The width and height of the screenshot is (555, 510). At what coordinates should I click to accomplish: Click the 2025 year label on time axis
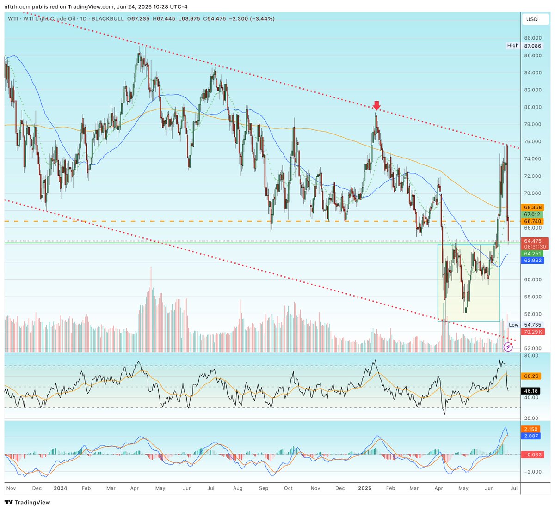point(364,488)
